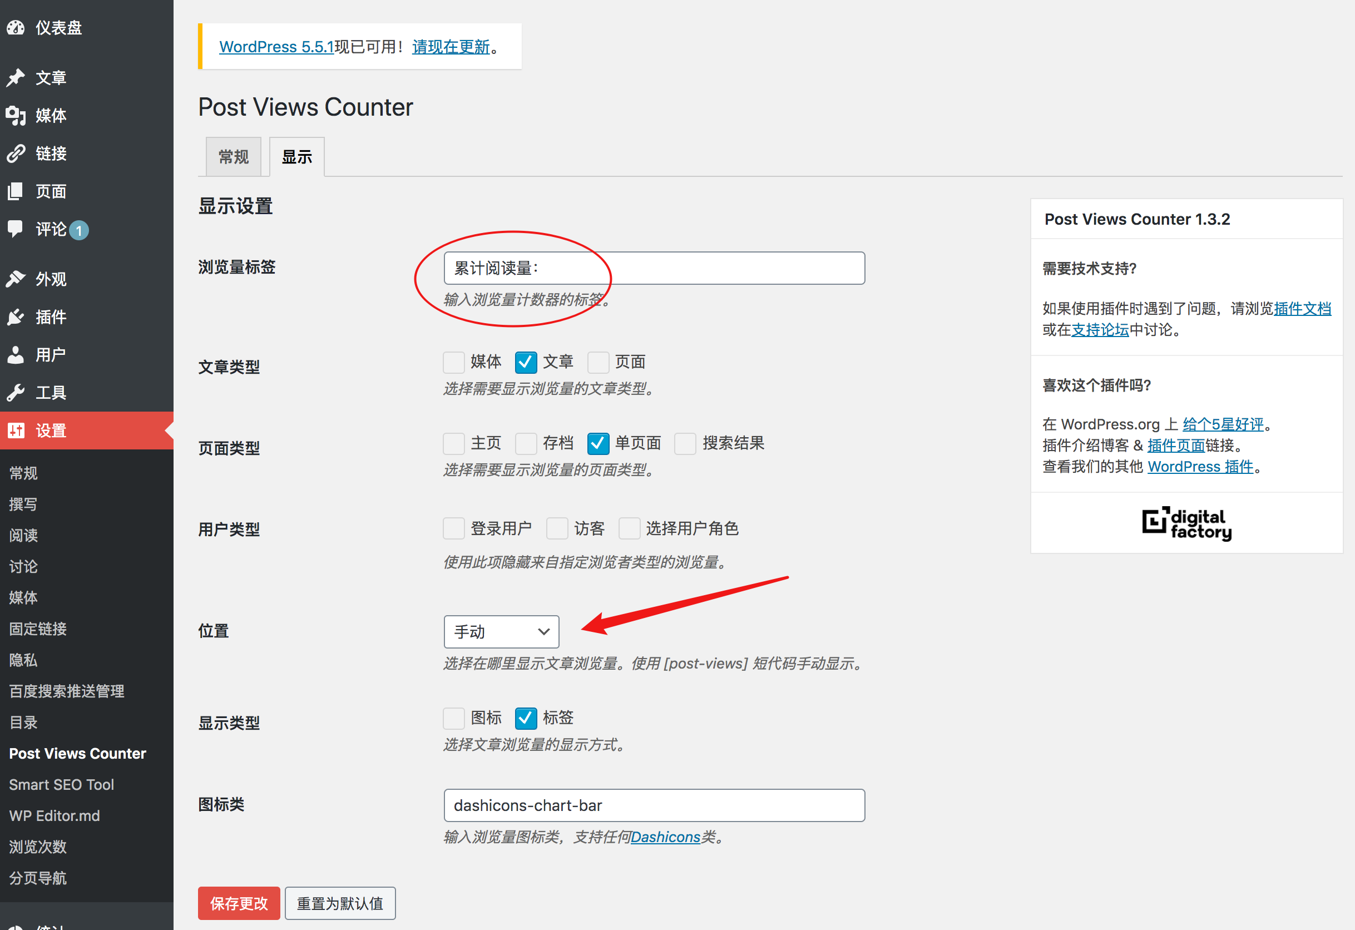Viewport: 1355px width, 930px height.
Task: Select the 外观 appearance brush icon
Action: click(x=16, y=279)
